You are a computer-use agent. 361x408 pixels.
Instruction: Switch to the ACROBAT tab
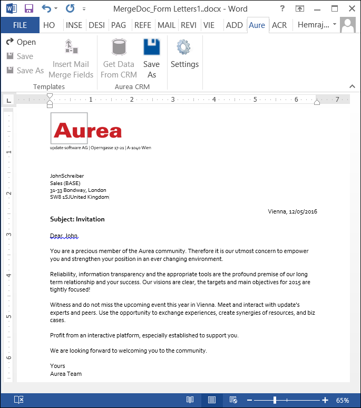(x=279, y=25)
